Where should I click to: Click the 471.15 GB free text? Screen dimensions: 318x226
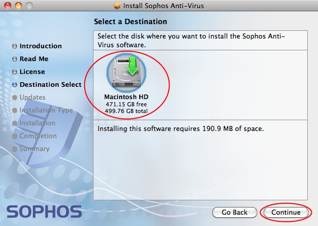(x=126, y=104)
